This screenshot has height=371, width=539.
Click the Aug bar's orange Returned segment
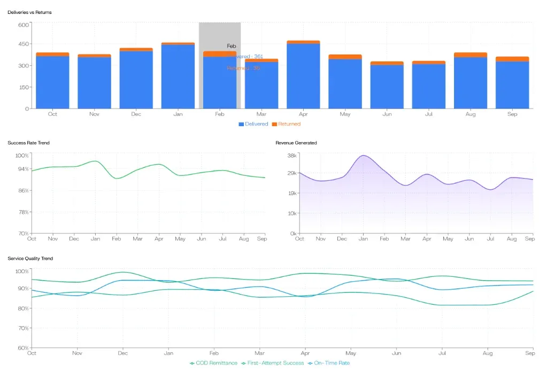[471, 55]
